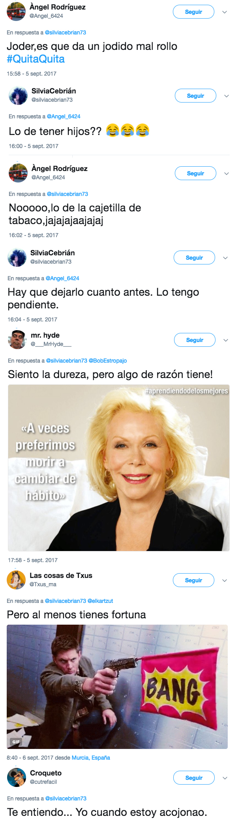Viewport: 238px width, 821px height.
Task: Click the SilviaCebrián avatar beside 'Lo de tener hijos??'
Action: (18, 95)
